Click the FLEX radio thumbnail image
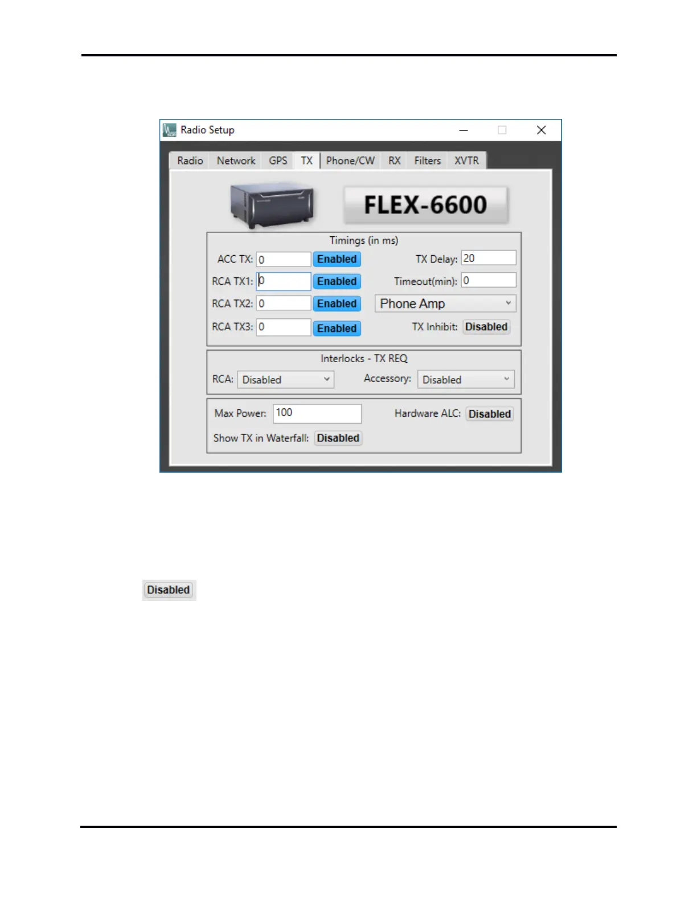Viewport: 697px width, 902px height. [x=272, y=205]
